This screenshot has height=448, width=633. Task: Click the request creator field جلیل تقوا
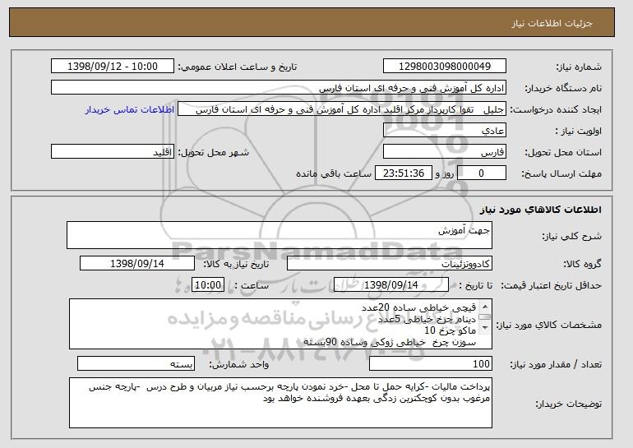[341, 109]
